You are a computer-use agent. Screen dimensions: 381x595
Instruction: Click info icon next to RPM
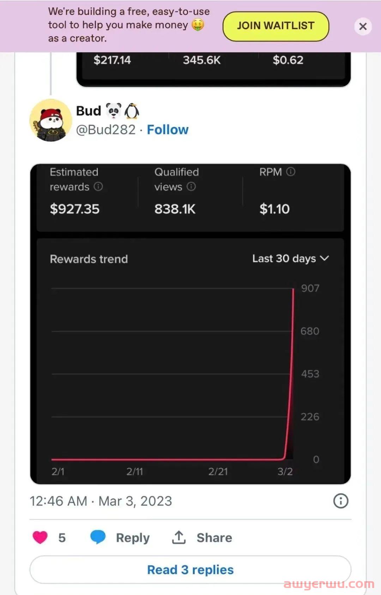pyautogui.click(x=291, y=172)
